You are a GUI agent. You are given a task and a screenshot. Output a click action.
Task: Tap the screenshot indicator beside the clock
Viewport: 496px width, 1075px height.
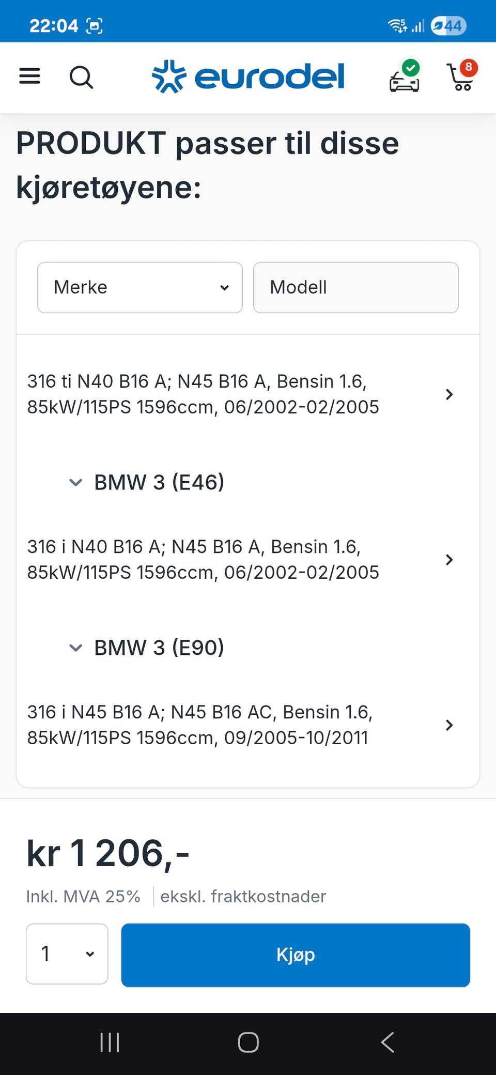(x=94, y=25)
